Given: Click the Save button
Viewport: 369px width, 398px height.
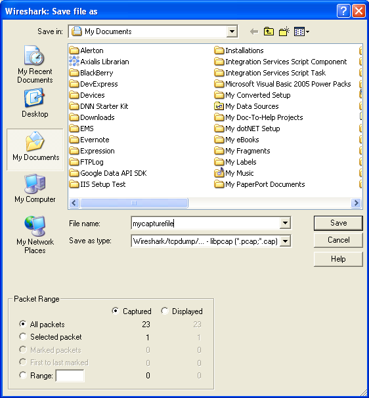Looking at the screenshot, I should click(338, 223).
